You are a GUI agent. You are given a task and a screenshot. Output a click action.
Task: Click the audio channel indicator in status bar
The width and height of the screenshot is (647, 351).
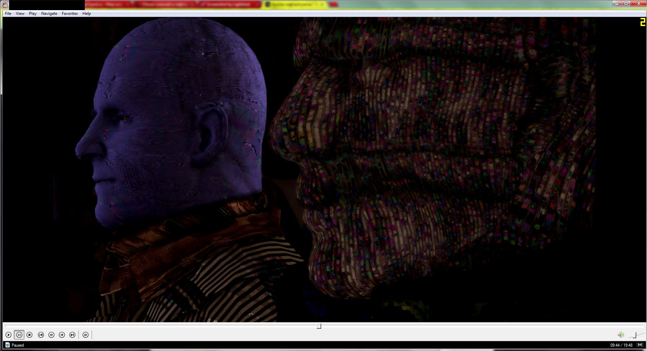[640, 345]
